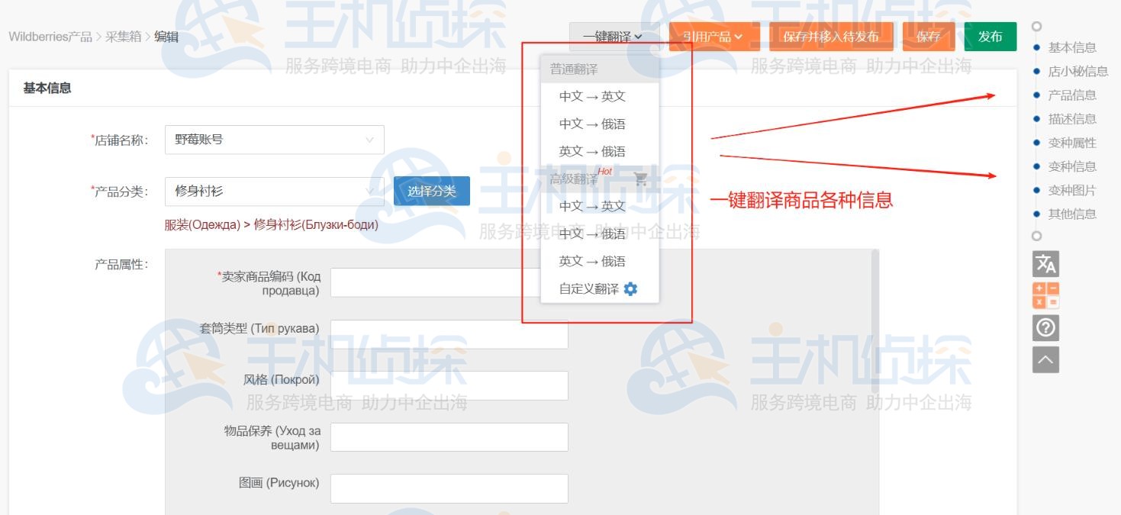1121x515 pixels.
Task: Click the help question-mark icon
Action: click(x=1046, y=328)
